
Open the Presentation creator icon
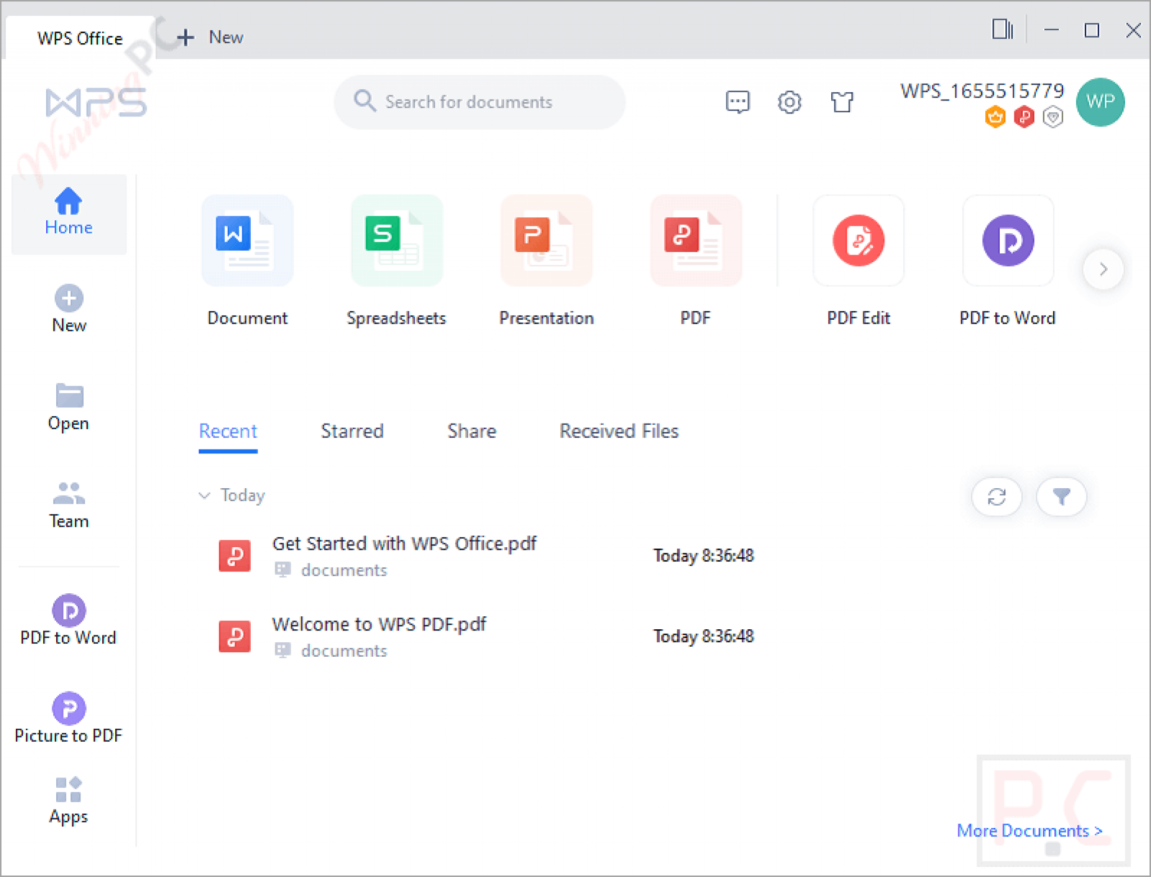(x=546, y=240)
